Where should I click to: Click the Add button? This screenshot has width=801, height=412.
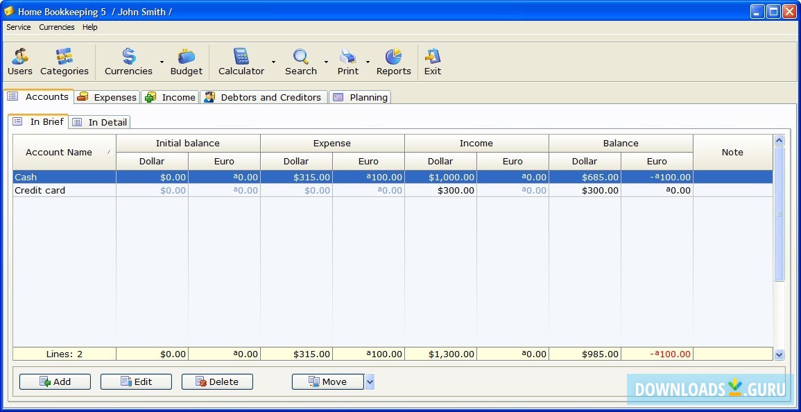coord(55,381)
